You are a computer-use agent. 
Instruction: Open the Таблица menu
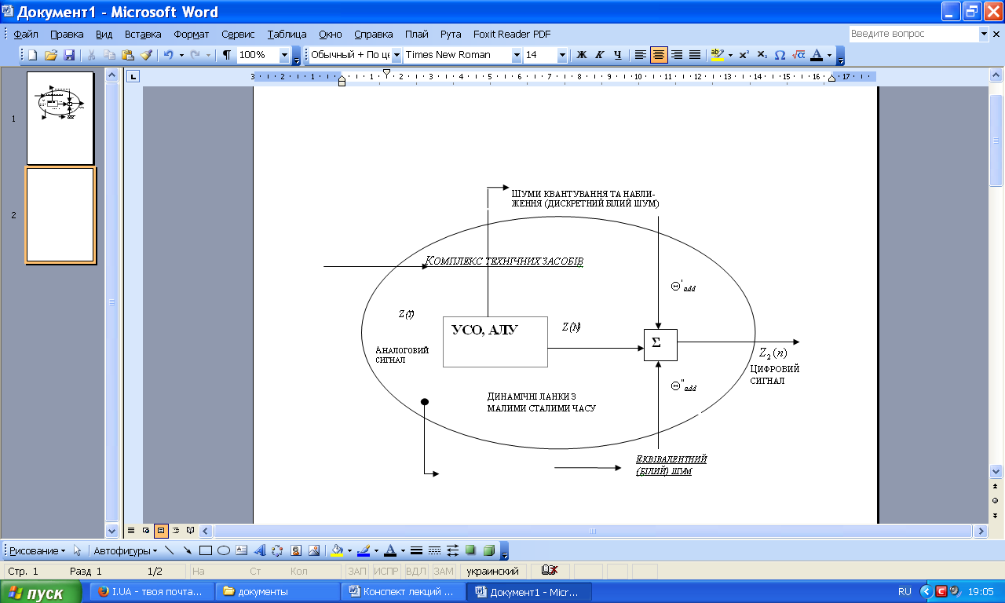287,34
